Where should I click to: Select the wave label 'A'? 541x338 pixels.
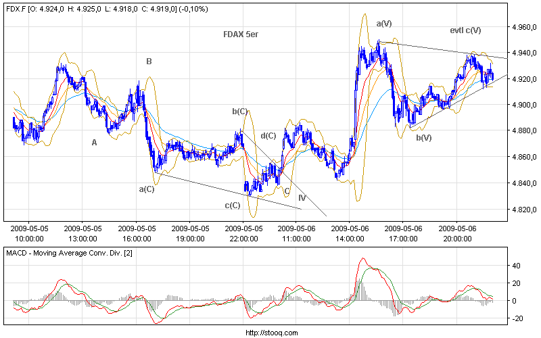click(x=94, y=143)
